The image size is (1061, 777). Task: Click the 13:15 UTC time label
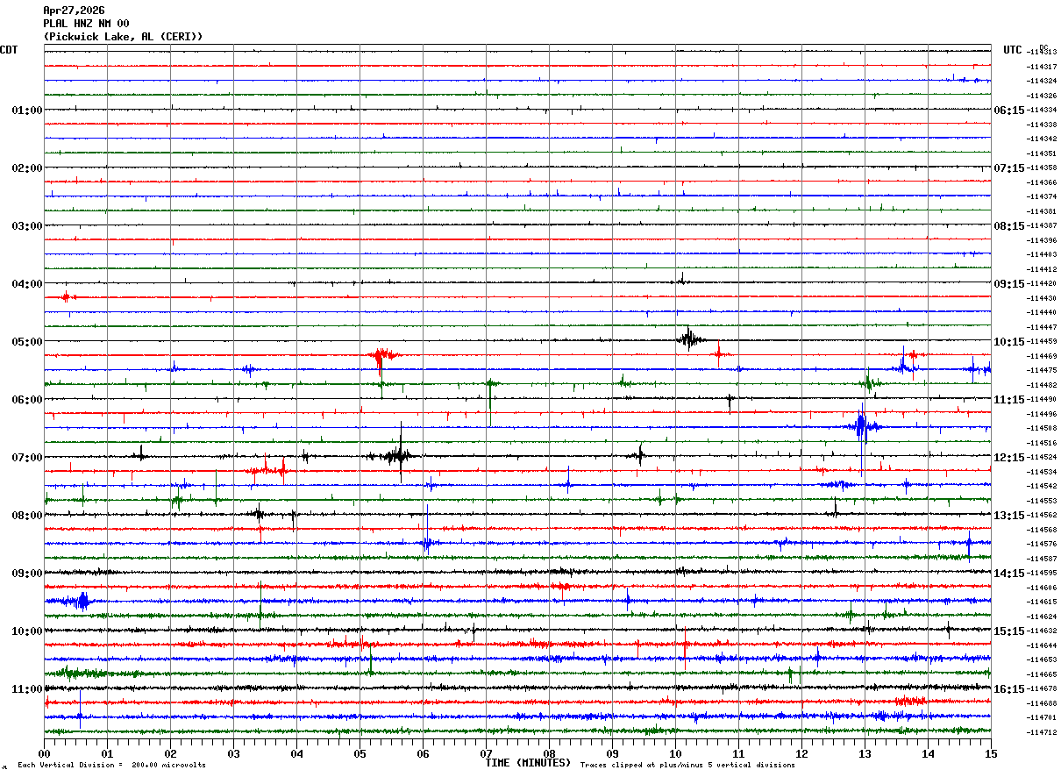(x=1008, y=515)
